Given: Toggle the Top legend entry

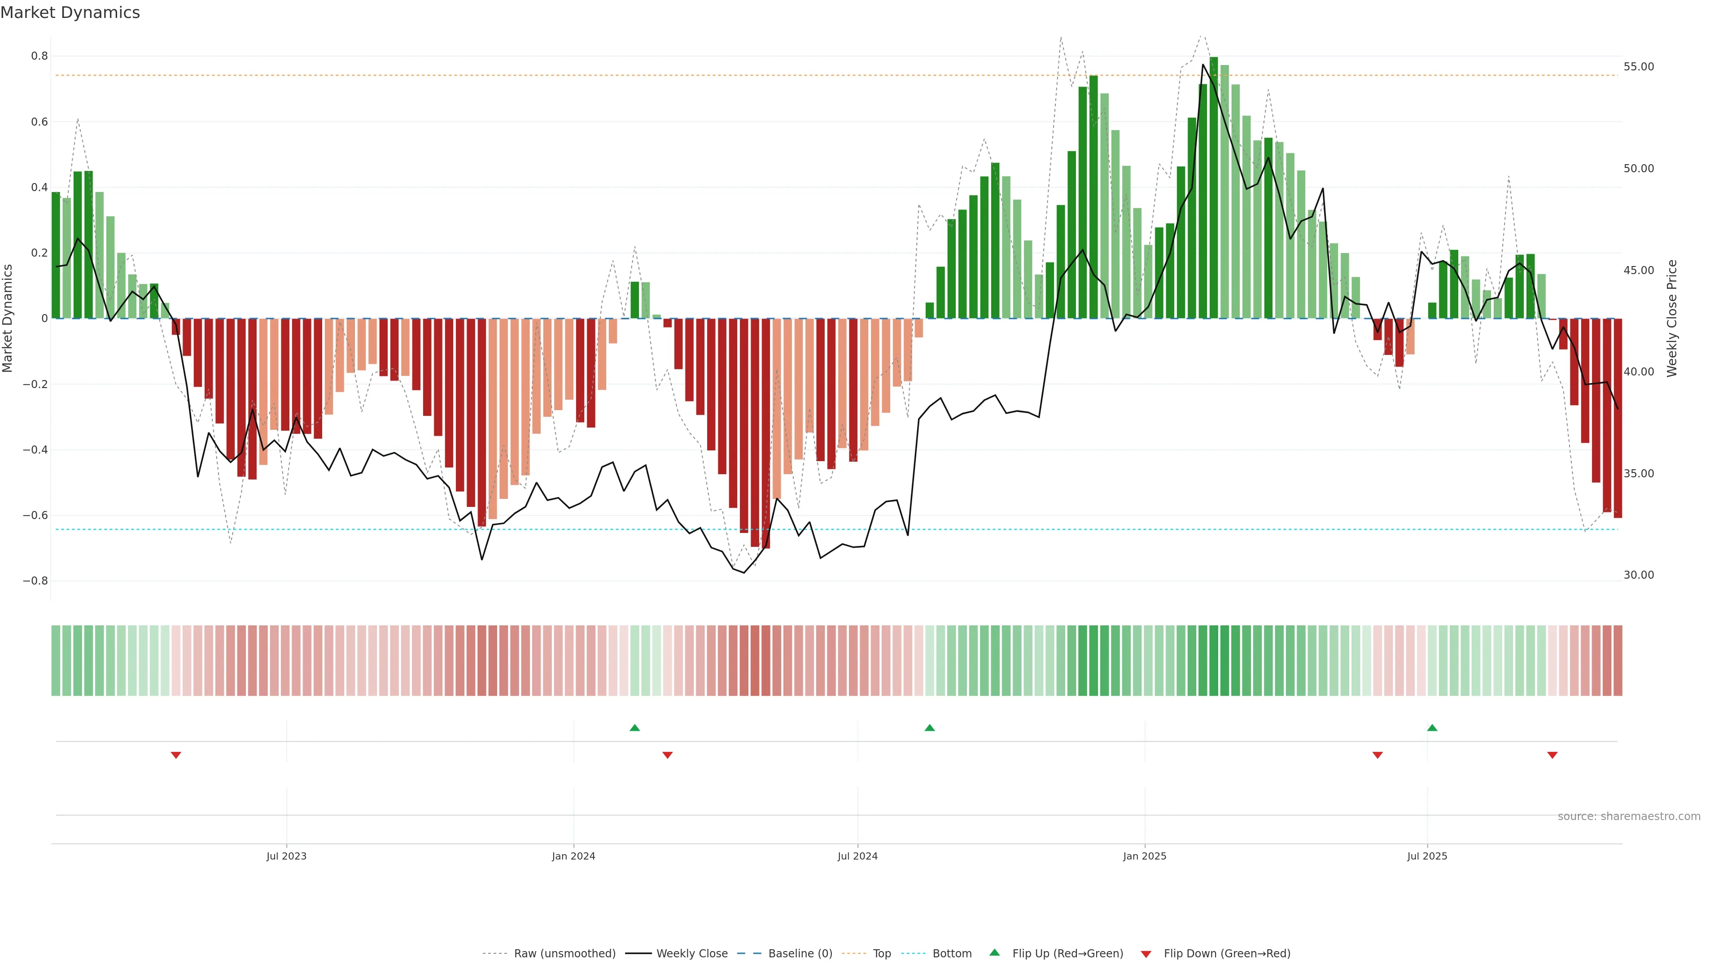Looking at the screenshot, I should click(x=882, y=954).
